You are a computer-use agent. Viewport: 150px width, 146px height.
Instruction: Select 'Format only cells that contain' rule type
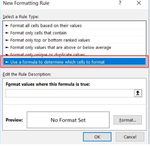click(x=75, y=33)
